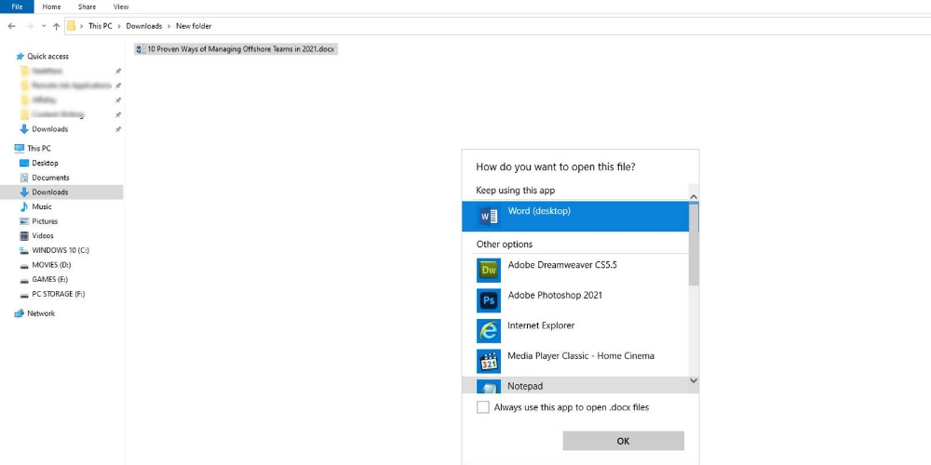Click pin icon next to pinned Downloads
This screenshot has width=931, height=465.
[x=117, y=129]
